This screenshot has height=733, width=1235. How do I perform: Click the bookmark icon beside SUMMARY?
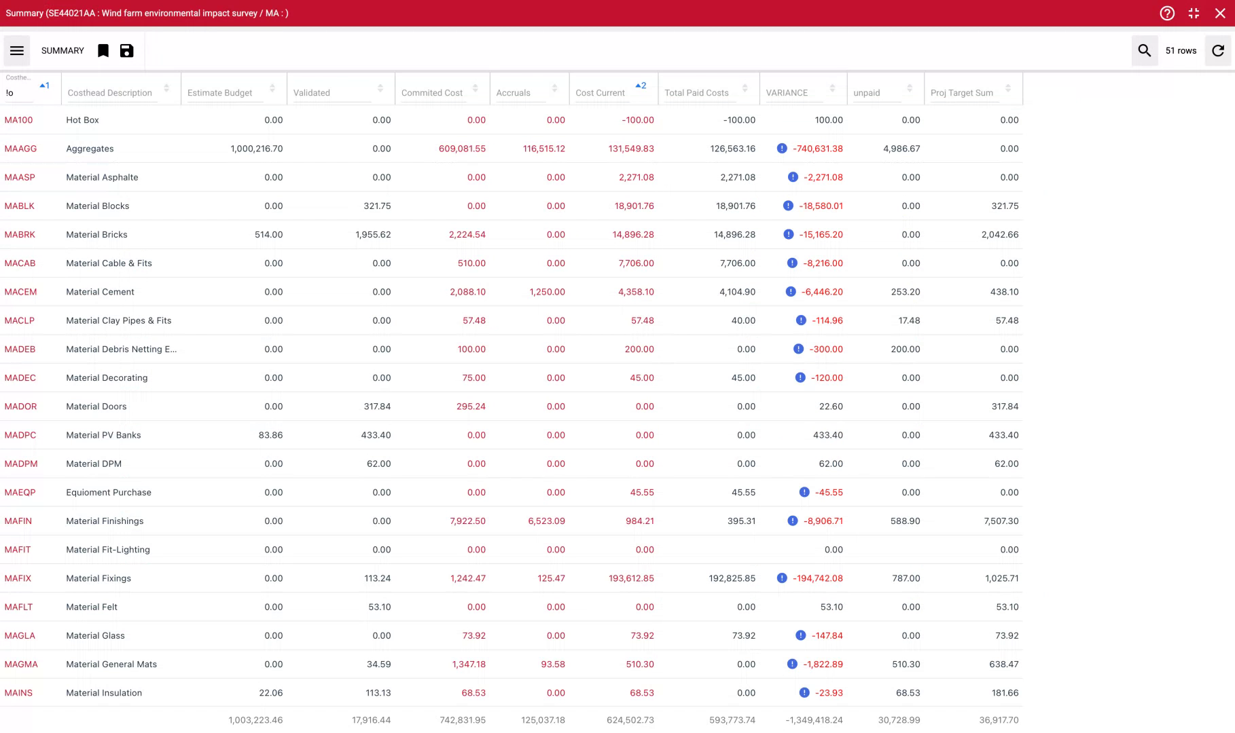point(103,51)
